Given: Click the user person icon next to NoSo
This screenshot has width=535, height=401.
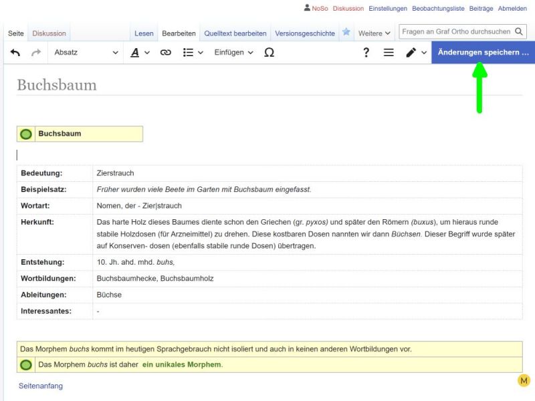Looking at the screenshot, I should tap(306, 8).
